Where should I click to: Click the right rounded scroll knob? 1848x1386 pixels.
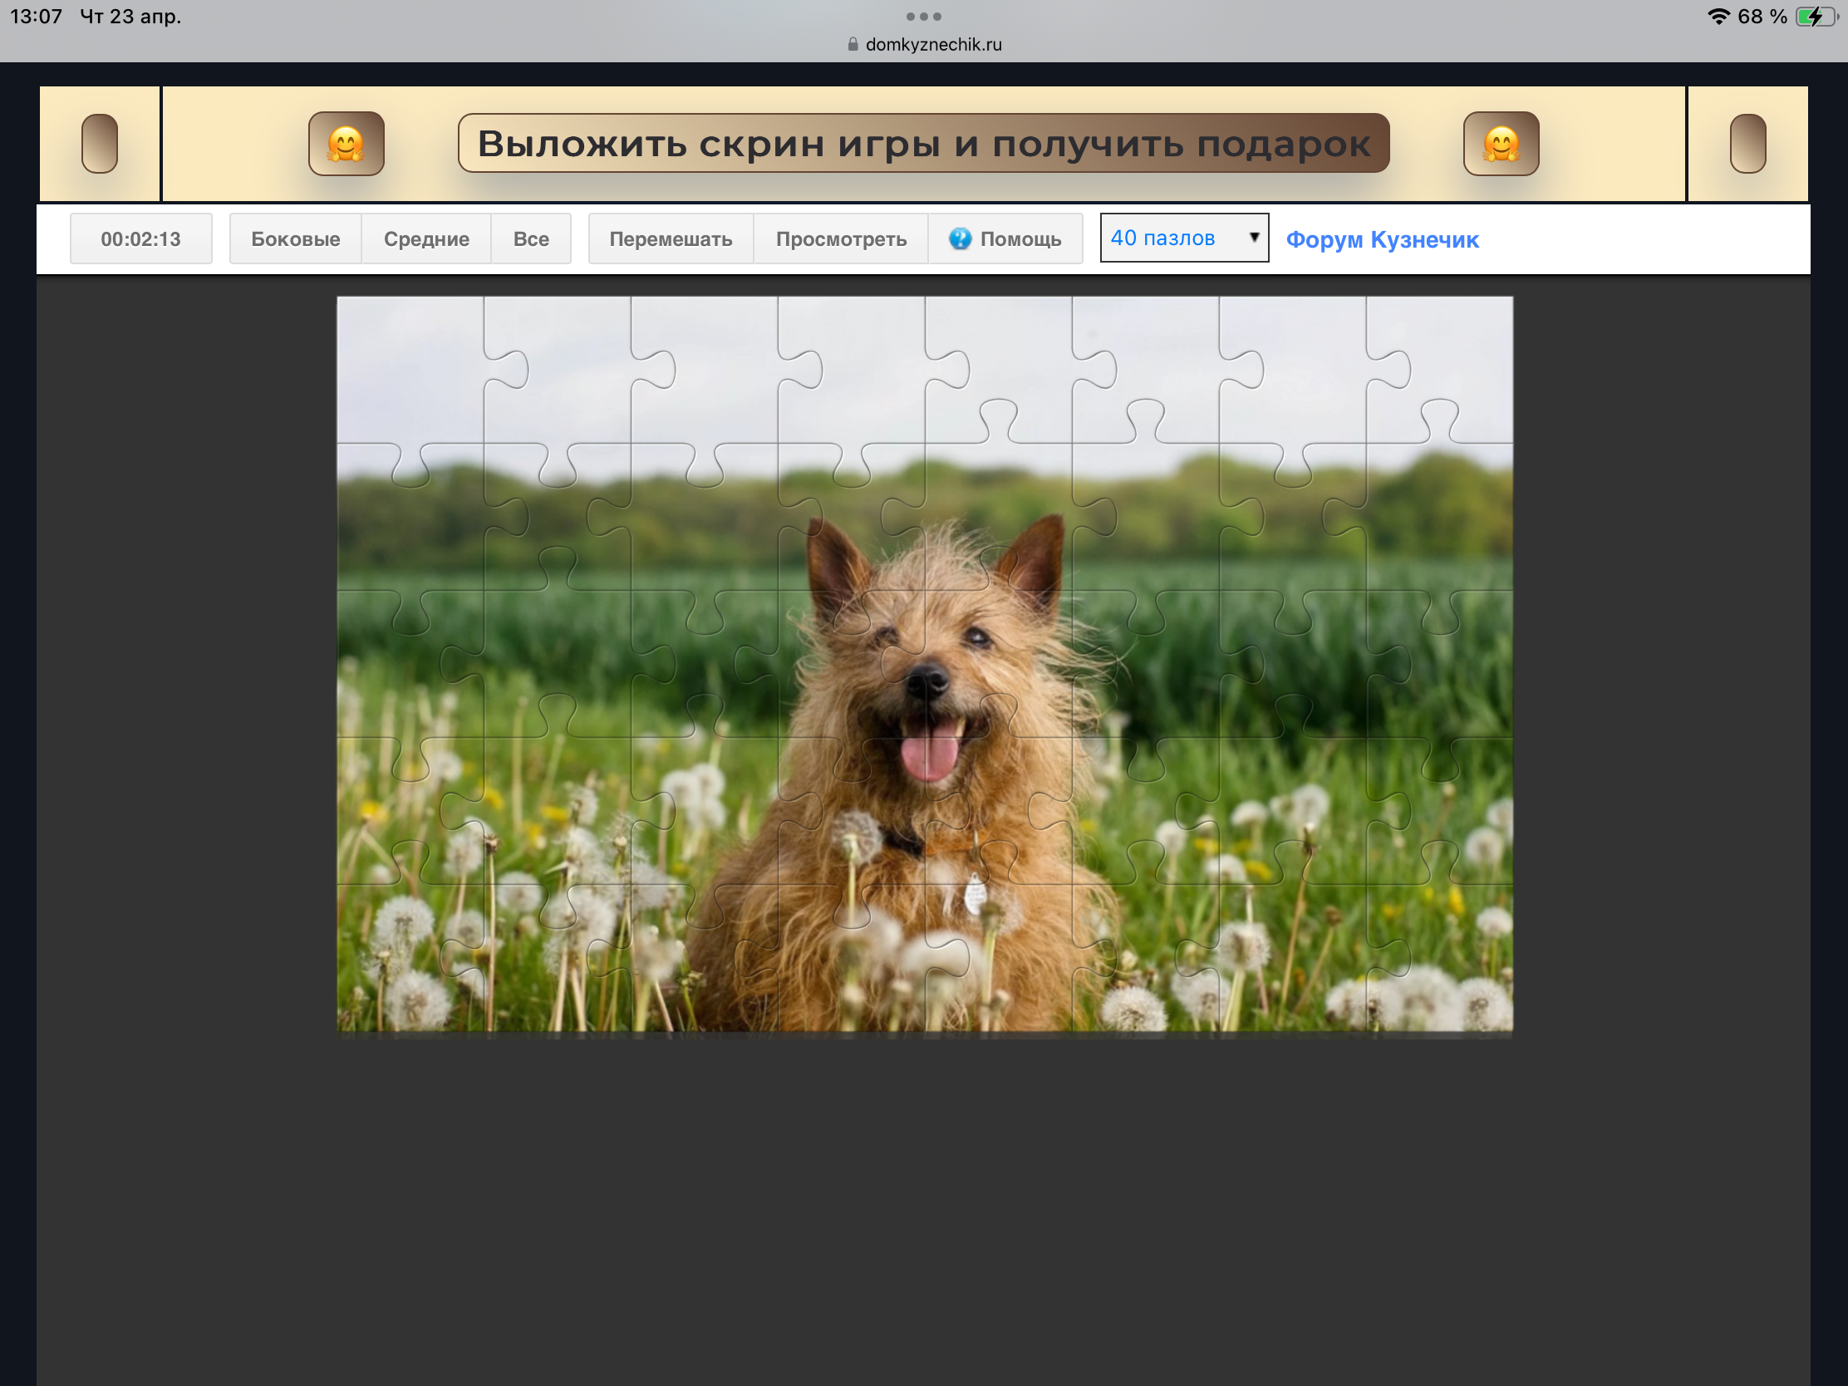tap(1747, 144)
